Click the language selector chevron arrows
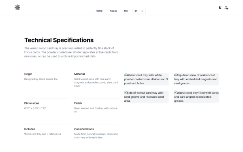The height and width of the screenshot is (152, 243). (x=142, y=11)
